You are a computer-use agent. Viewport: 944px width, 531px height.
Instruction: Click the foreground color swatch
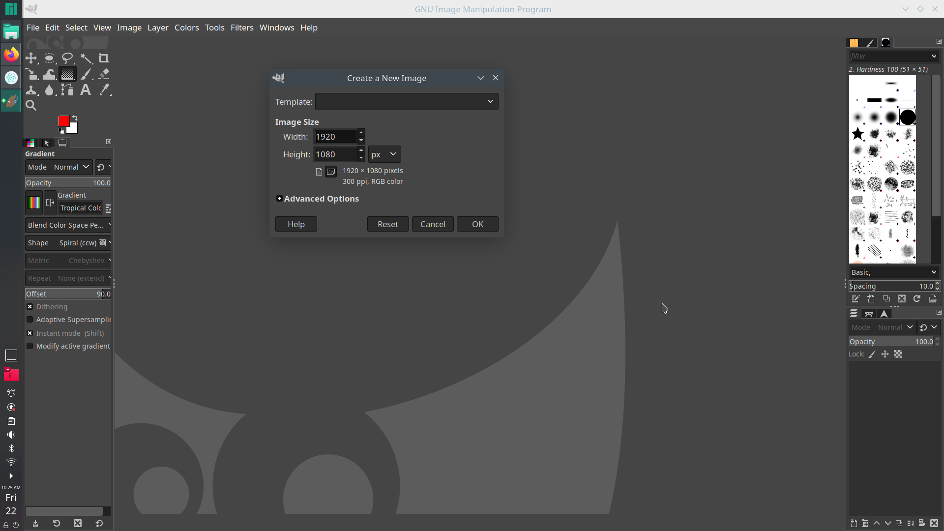pyautogui.click(x=63, y=120)
